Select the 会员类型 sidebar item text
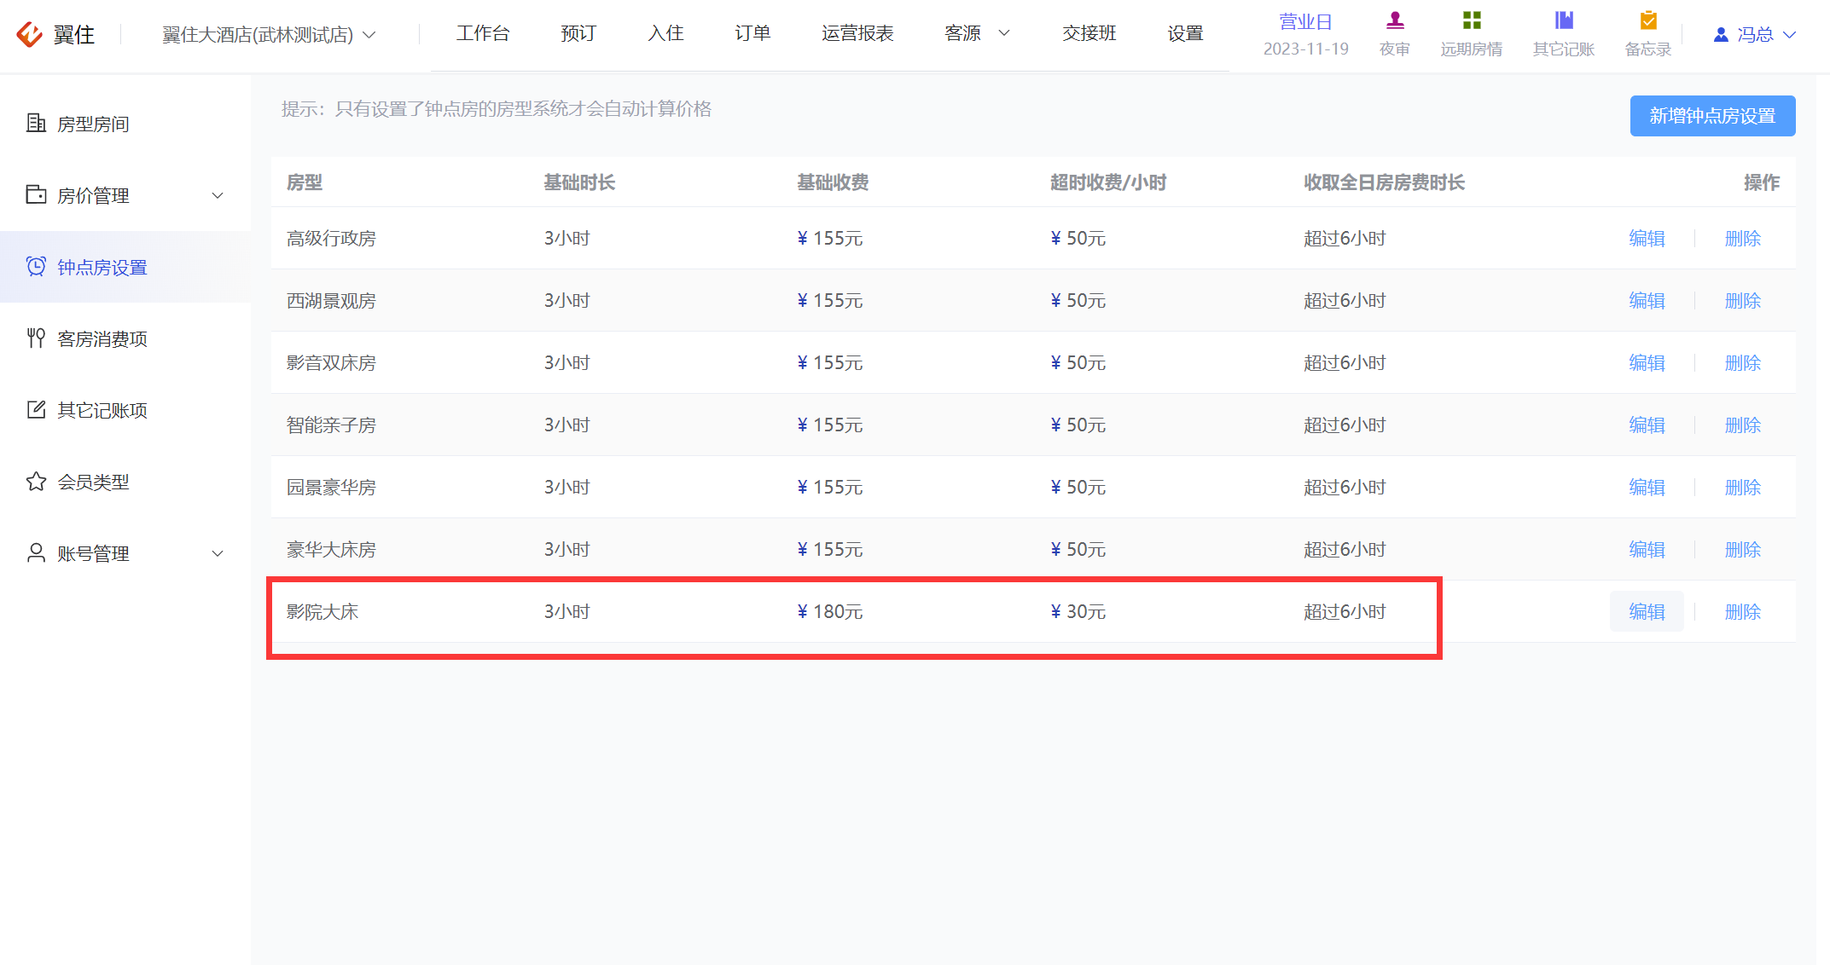This screenshot has width=1830, height=965. pos(93,482)
